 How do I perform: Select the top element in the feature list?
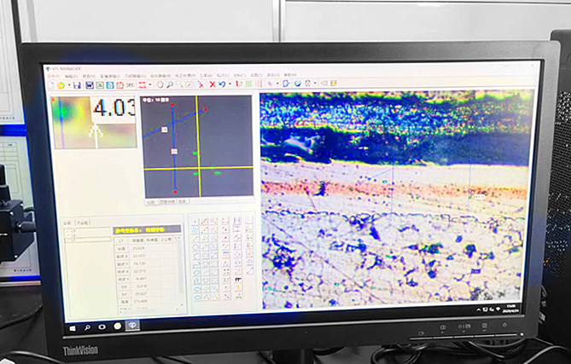pos(73,230)
